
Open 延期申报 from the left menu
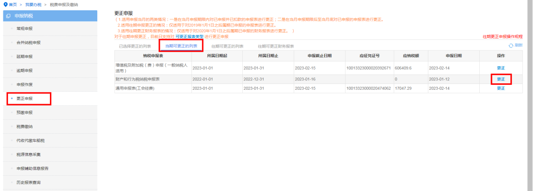click(25, 56)
